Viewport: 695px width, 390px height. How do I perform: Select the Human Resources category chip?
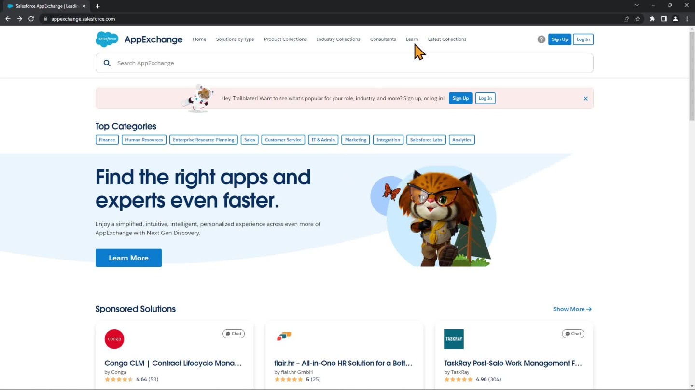[x=144, y=140]
